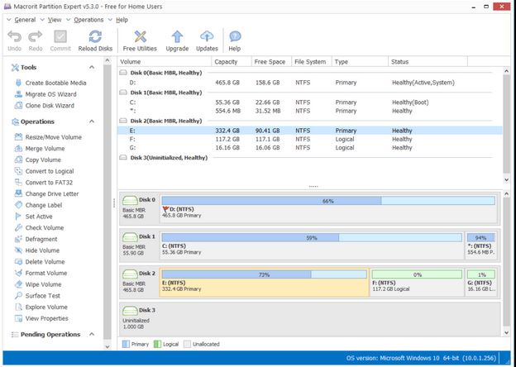Click the scroll-down arrow of the left sidebar
Screen dimensions: 516x367
coord(107,346)
